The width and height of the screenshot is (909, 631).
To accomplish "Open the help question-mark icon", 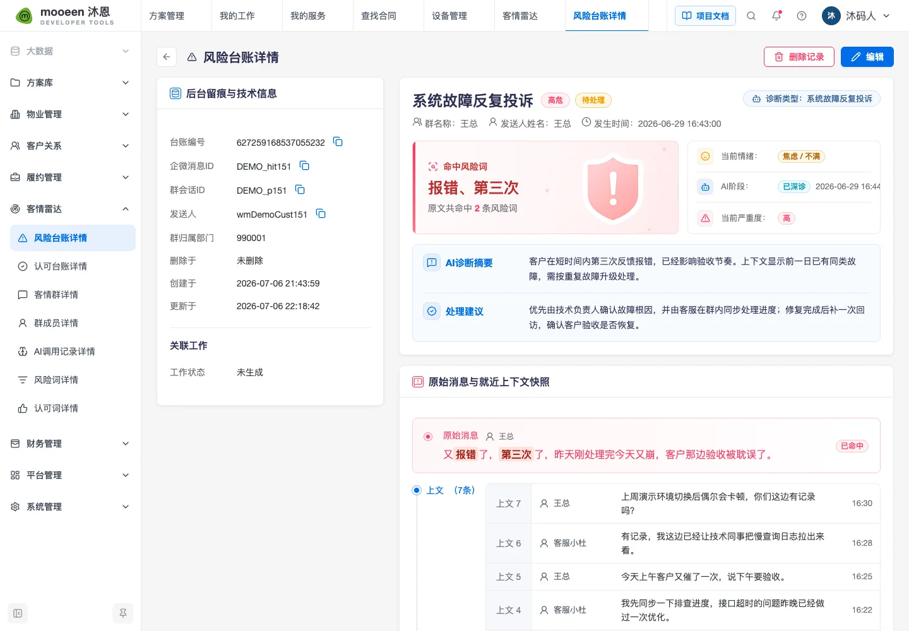I will tap(802, 16).
